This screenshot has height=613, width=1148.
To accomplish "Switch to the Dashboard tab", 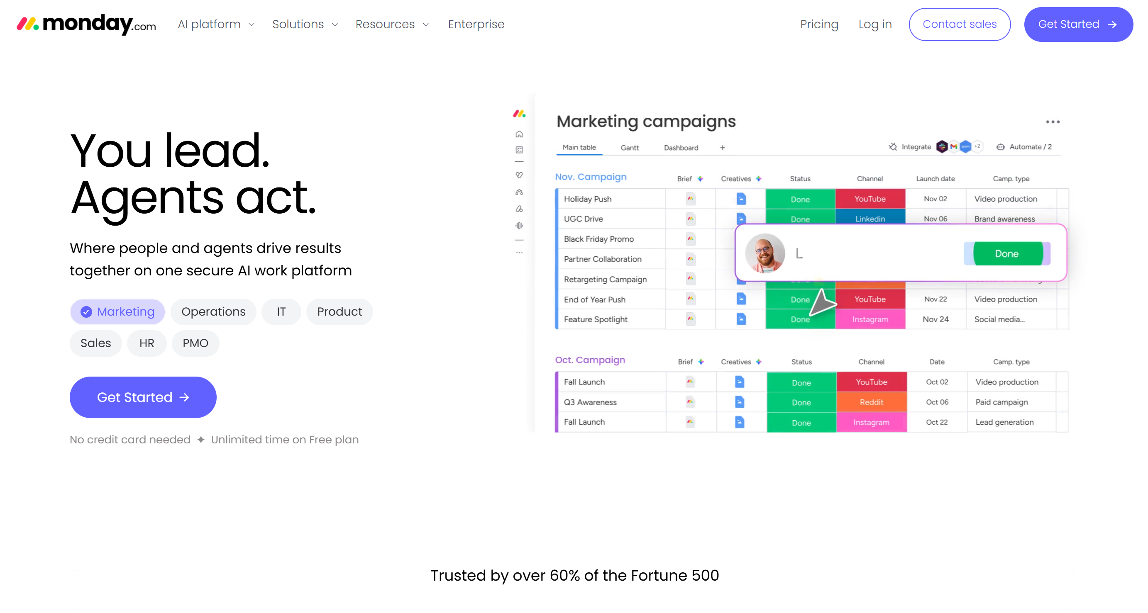I will (x=681, y=148).
